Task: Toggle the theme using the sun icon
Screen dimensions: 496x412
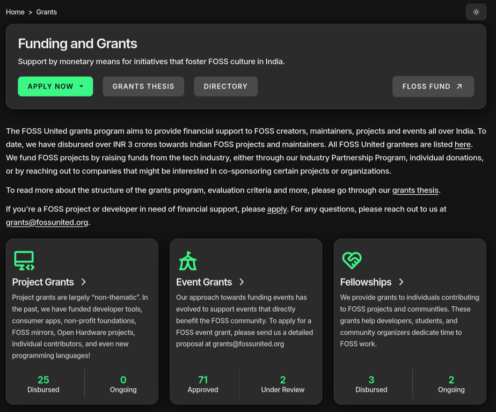Action: point(476,11)
